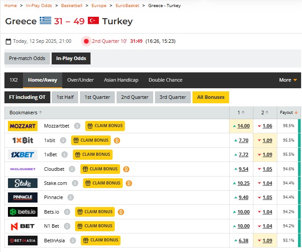The height and width of the screenshot is (252, 302).
Task: Open the Over/Under market tab
Action: [x=80, y=80]
